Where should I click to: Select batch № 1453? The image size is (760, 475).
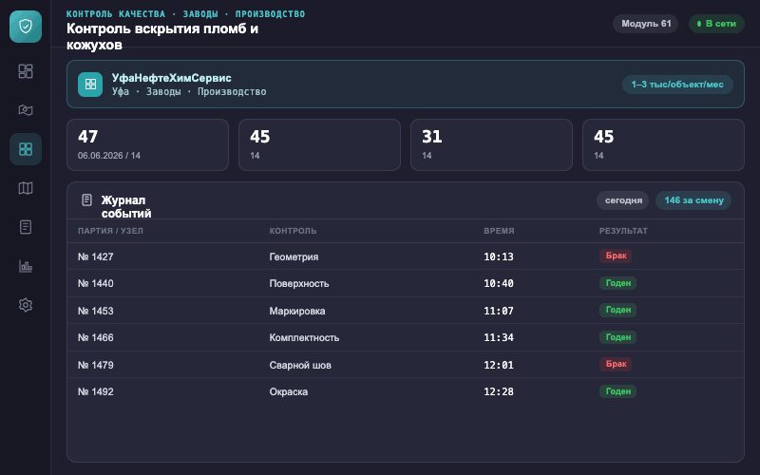click(x=96, y=311)
